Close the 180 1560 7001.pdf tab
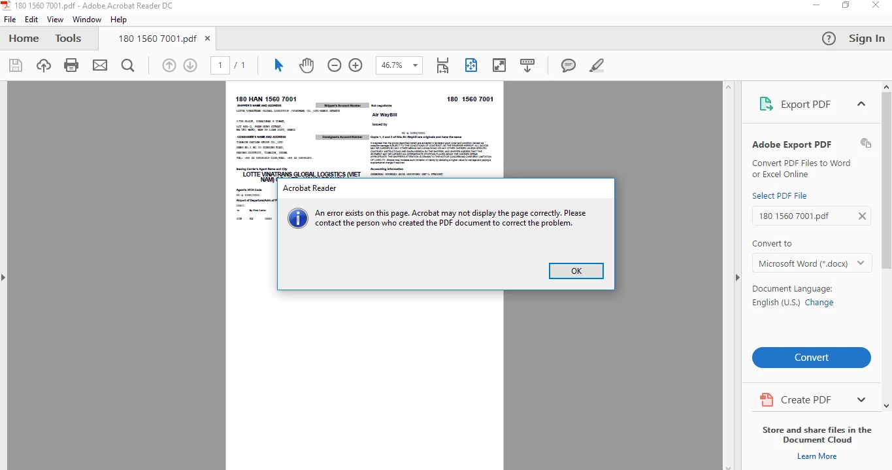Viewport: 892px width, 470px height. pos(208,39)
